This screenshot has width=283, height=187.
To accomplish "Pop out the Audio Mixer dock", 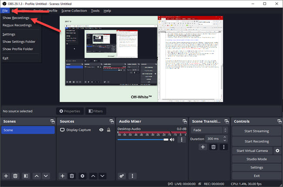I will click(184, 121).
